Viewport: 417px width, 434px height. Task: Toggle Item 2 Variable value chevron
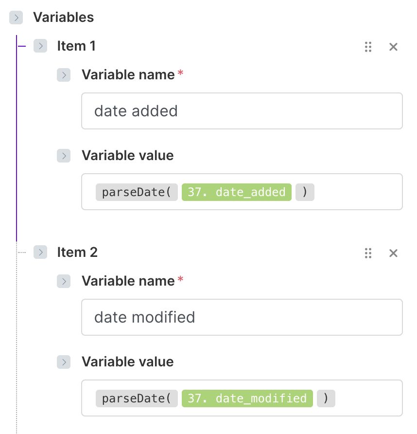tap(64, 362)
